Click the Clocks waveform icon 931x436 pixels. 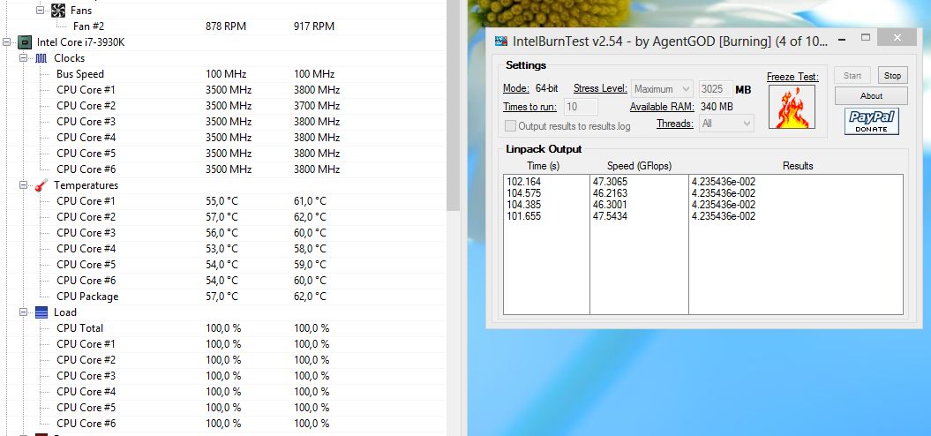(x=41, y=58)
